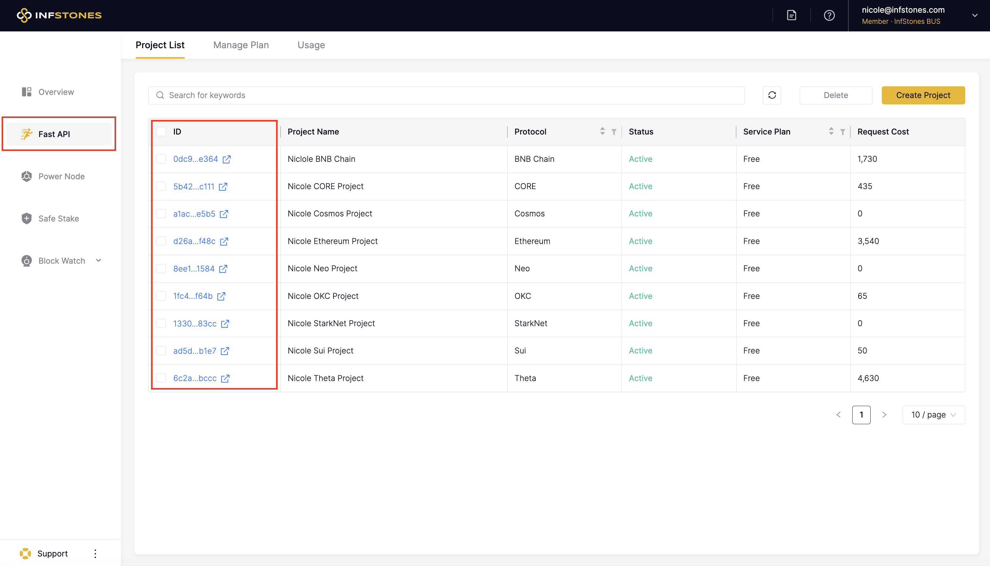Image resolution: width=990 pixels, height=566 pixels.
Task: Toggle the select-all checkbox in ID header
Action: pos(161,131)
